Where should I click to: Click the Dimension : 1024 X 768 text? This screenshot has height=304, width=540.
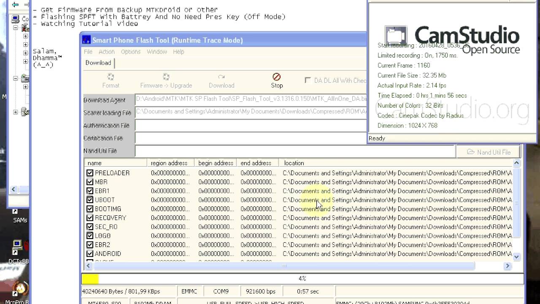407,126
